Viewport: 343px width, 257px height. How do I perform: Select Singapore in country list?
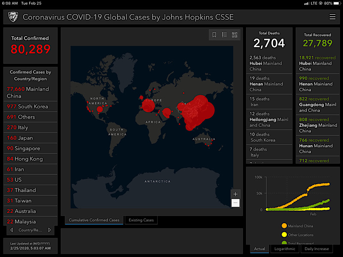(30, 148)
